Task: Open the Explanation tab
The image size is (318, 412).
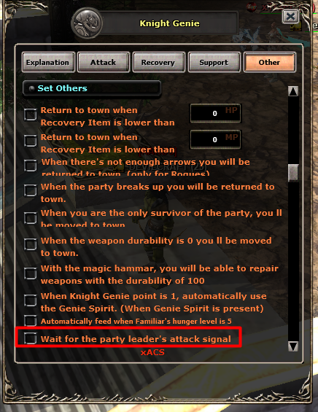Action: coord(47,62)
